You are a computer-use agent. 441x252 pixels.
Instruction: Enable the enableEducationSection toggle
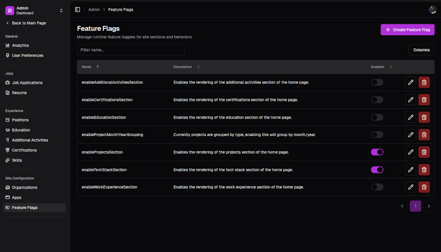[377, 117]
